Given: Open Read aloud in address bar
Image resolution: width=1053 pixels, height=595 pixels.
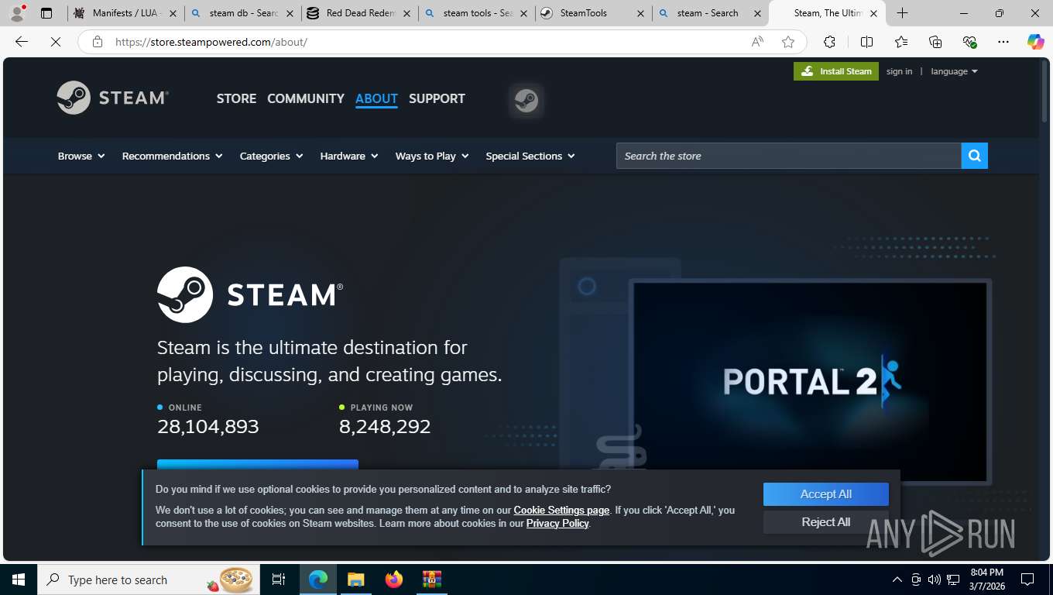Looking at the screenshot, I should point(757,42).
